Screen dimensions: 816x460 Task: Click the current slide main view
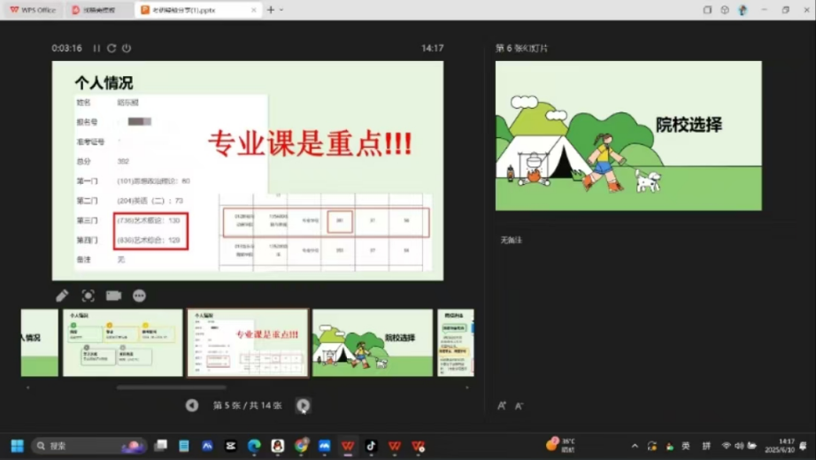(248, 171)
